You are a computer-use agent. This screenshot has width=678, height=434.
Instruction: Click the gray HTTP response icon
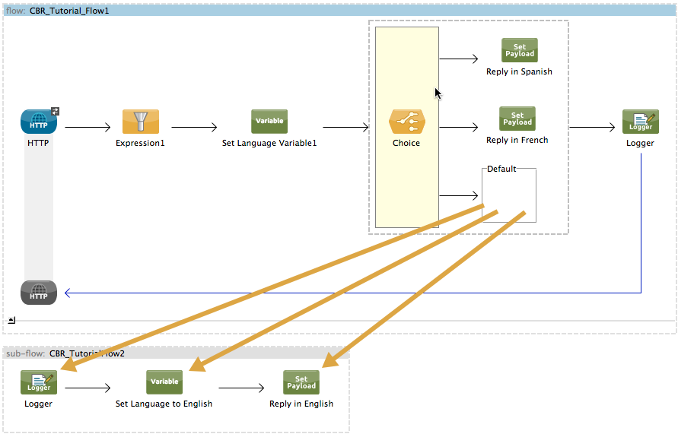point(38,293)
